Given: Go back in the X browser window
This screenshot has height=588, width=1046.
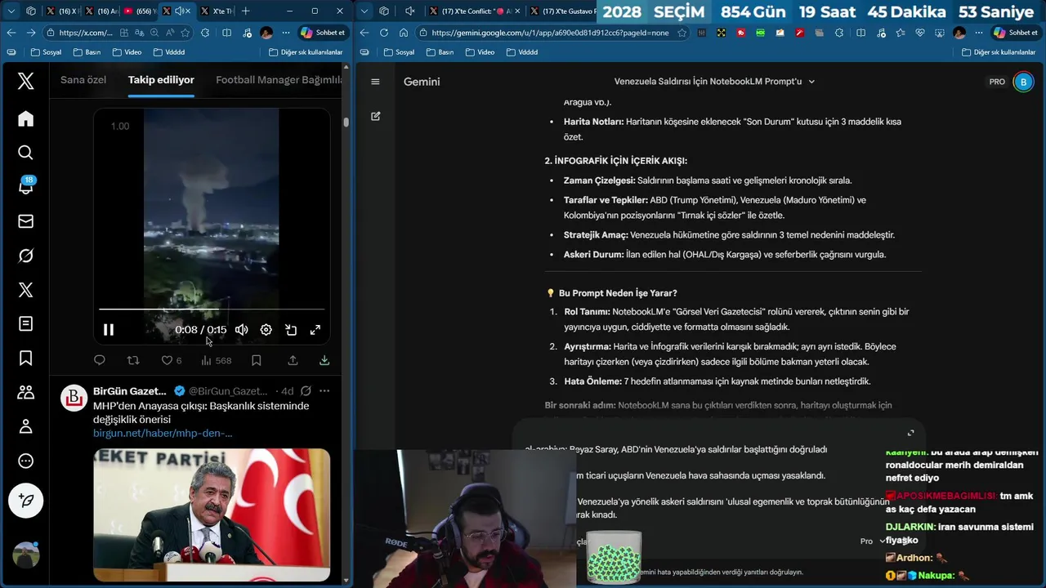Looking at the screenshot, I should pyautogui.click(x=11, y=33).
